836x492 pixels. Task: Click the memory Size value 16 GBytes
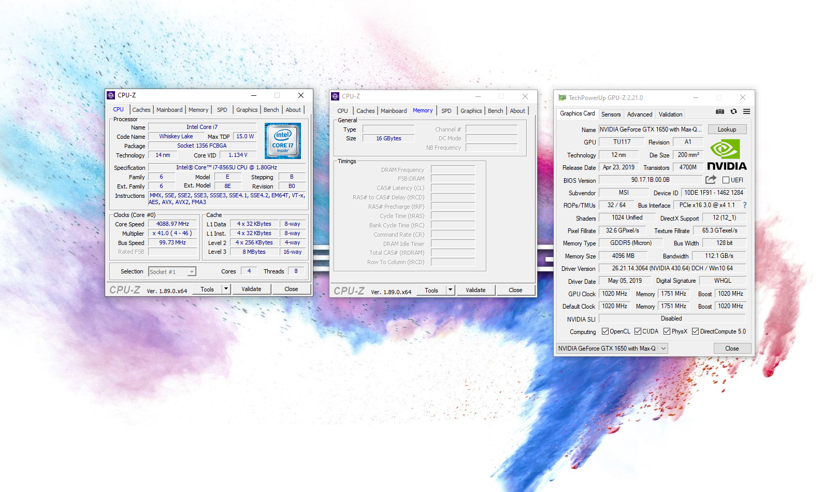388,138
